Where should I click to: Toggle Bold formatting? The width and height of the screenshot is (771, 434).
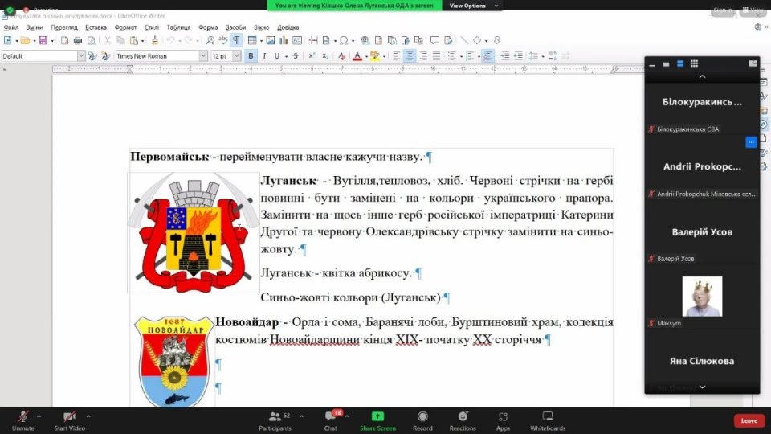coord(251,56)
